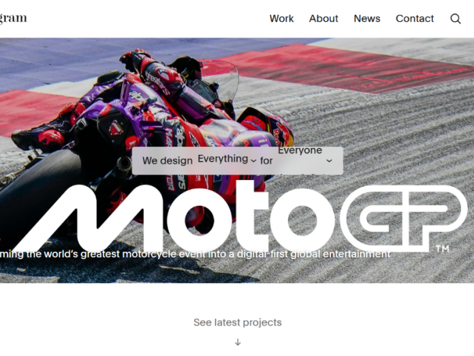
Task: Open the News section
Action: tap(367, 18)
